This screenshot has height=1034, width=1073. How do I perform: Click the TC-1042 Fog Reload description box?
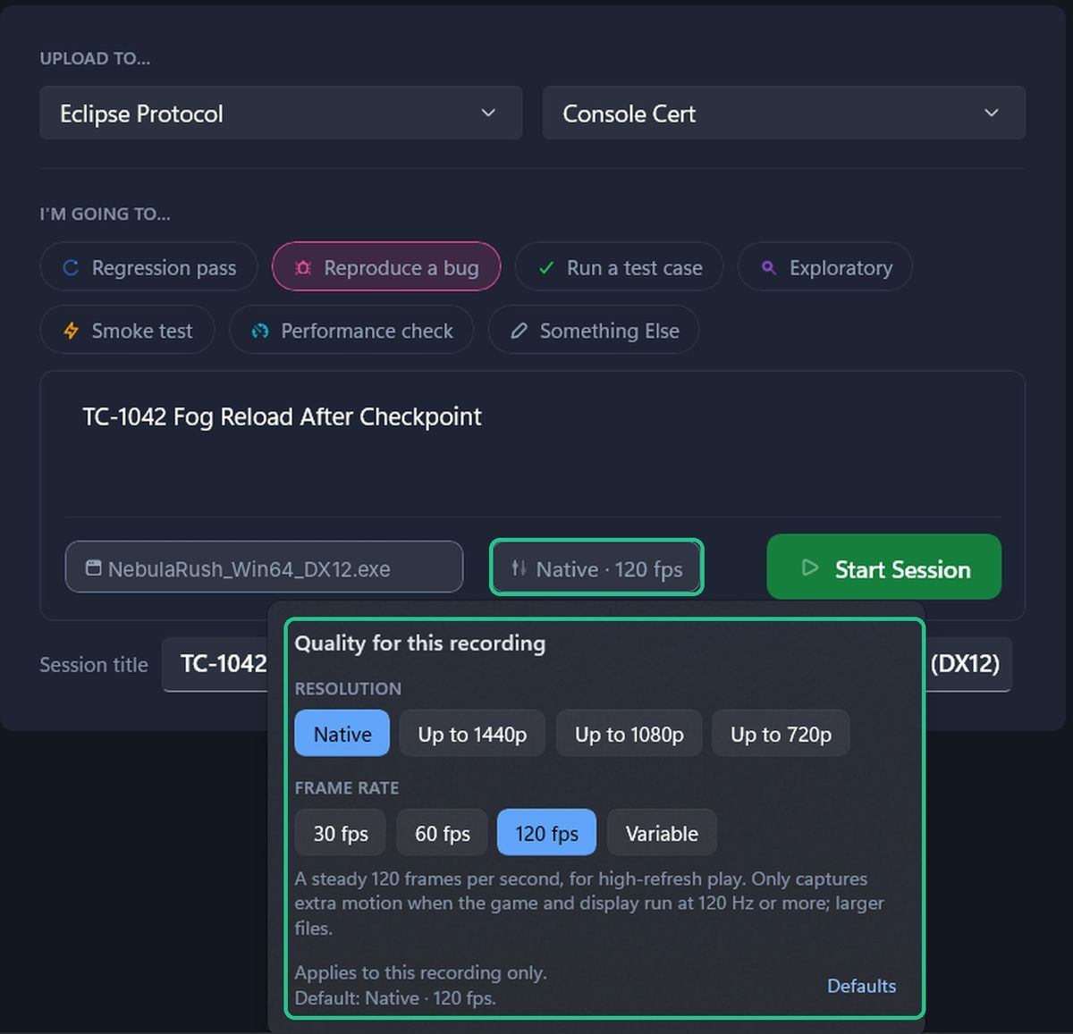tap(532, 444)
